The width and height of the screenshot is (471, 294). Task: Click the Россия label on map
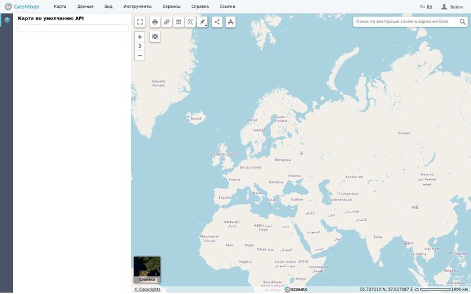(404, 133)
